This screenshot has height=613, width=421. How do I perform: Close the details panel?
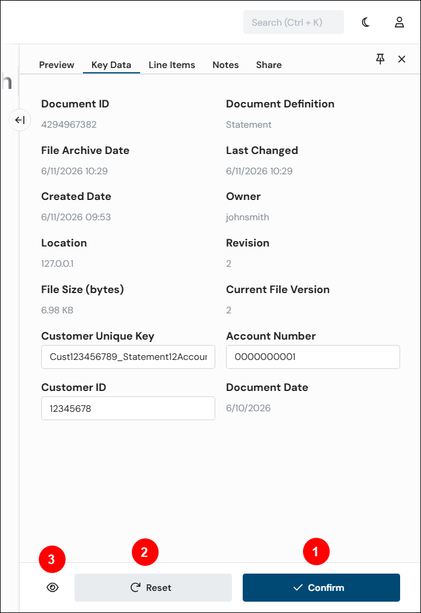401,59
